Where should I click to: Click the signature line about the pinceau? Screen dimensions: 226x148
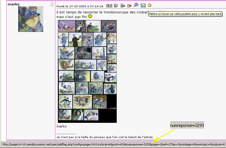click(x=105, y=137)
